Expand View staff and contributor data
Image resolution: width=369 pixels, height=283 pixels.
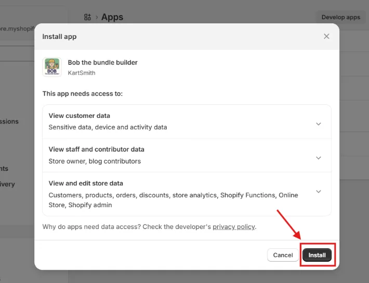tap(319, 158)
